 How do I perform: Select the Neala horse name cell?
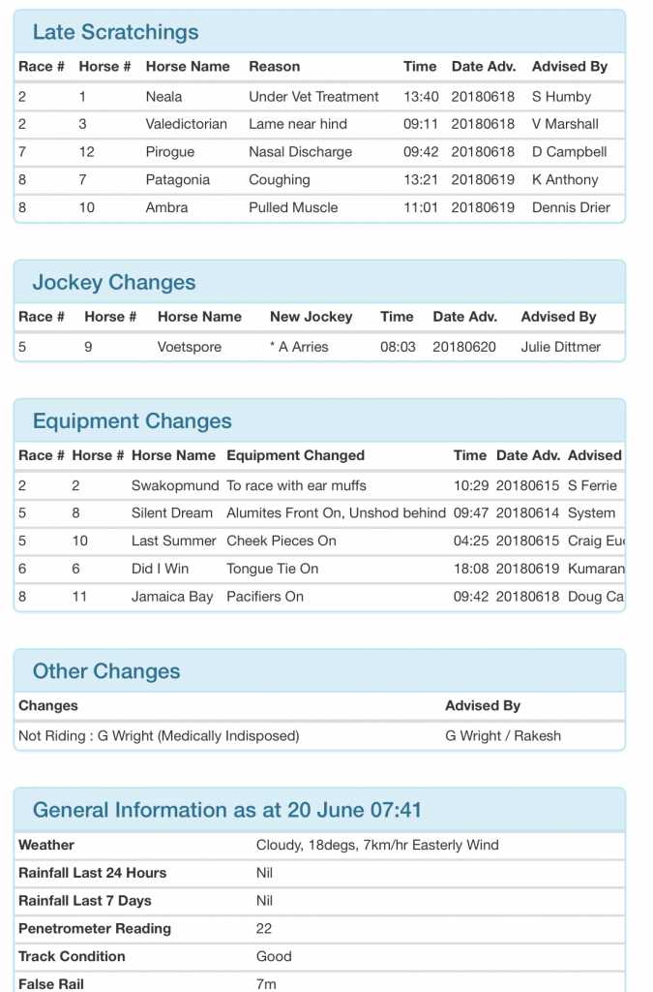coord(163,97)
